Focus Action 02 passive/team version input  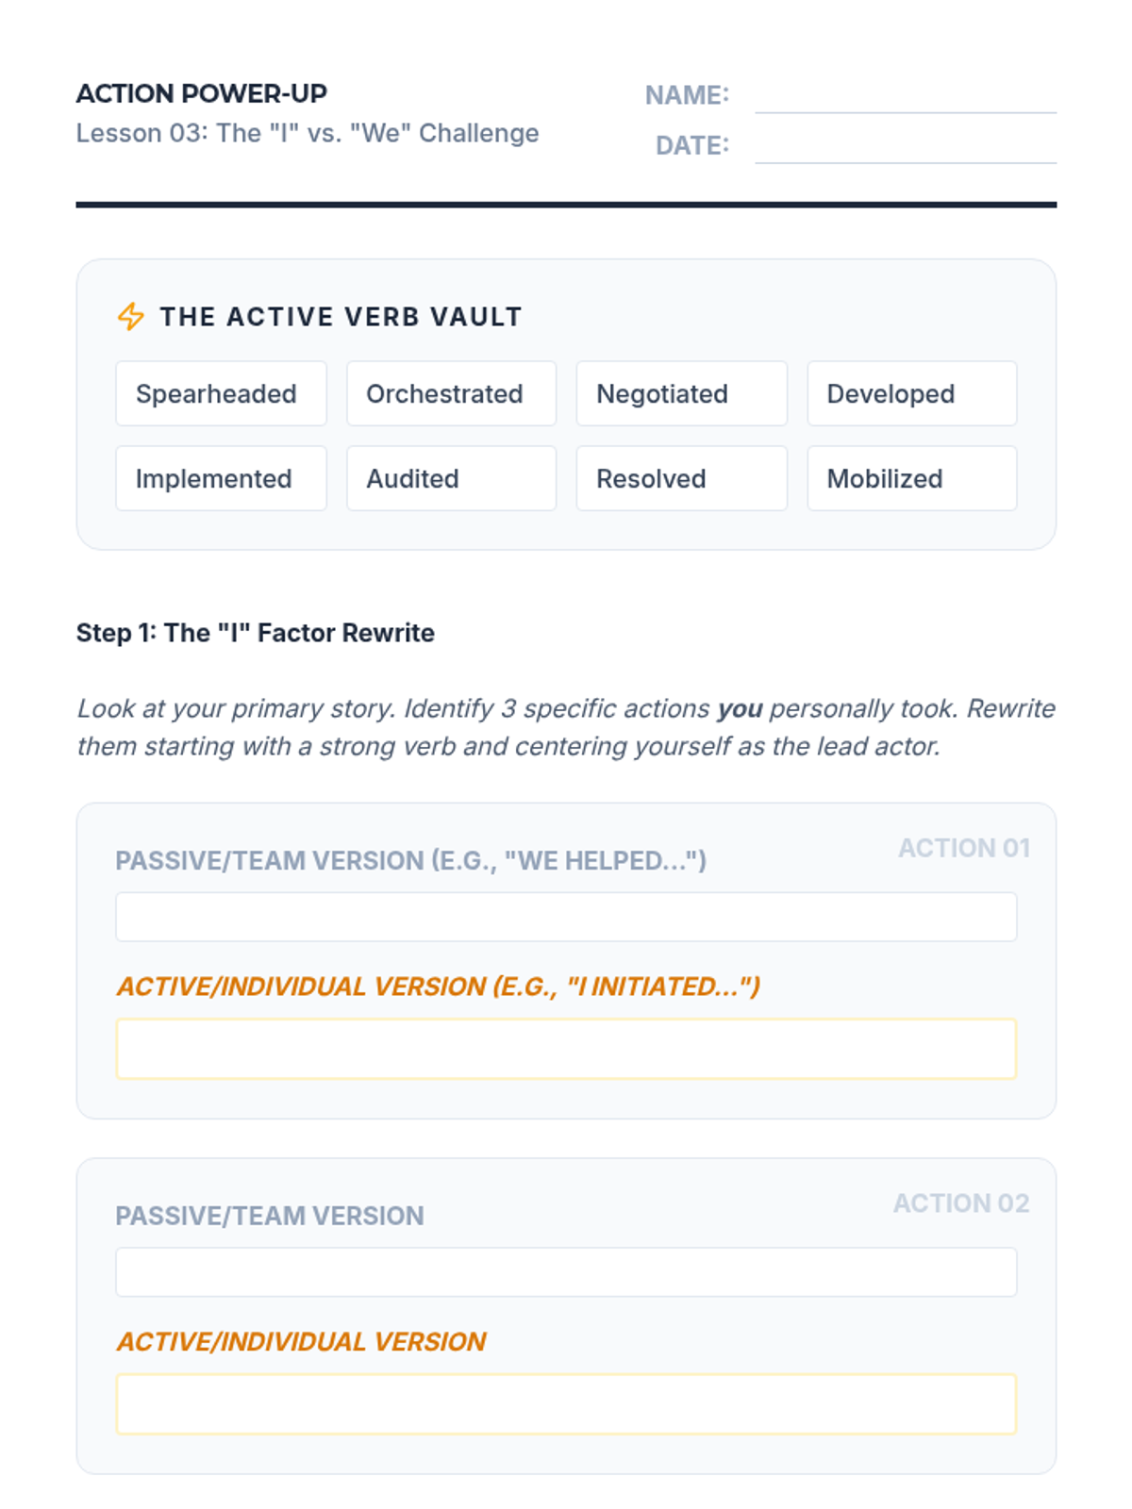point(566,1272)
